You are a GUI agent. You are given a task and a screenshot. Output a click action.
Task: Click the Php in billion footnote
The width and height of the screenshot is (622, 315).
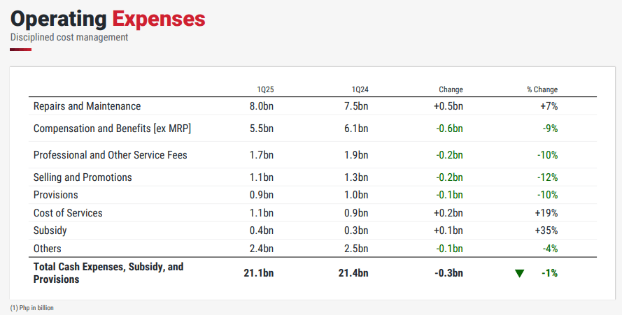pyautogui.click(x=31, y=308)
